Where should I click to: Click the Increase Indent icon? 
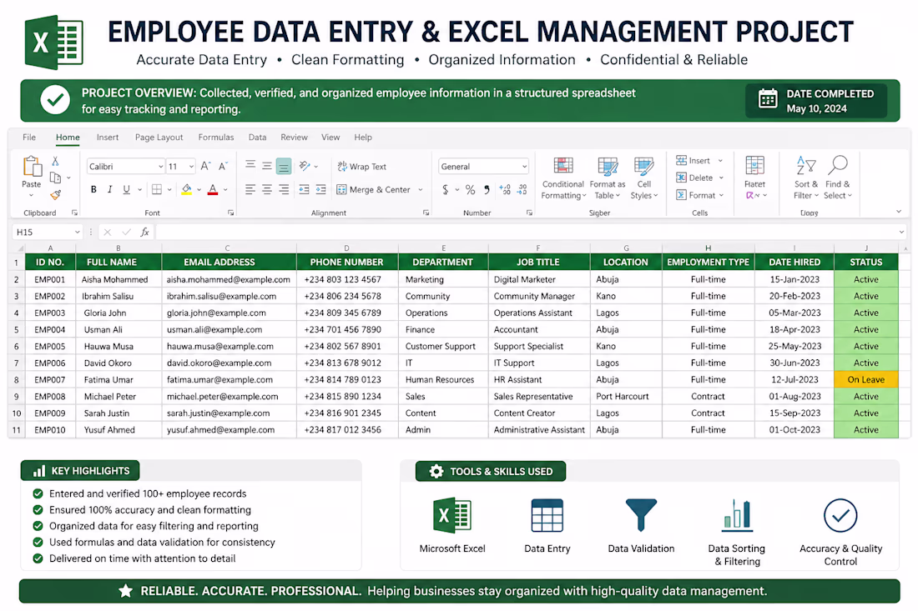tap(320, 189)
